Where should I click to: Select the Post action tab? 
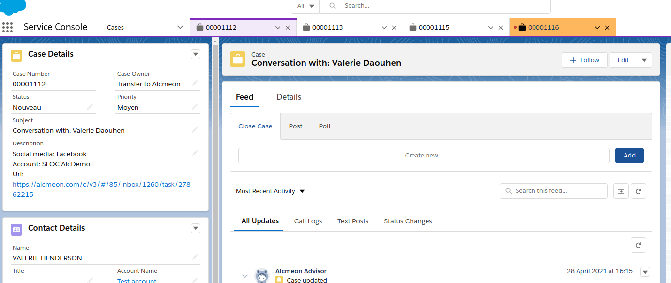(x=295, y=126)
